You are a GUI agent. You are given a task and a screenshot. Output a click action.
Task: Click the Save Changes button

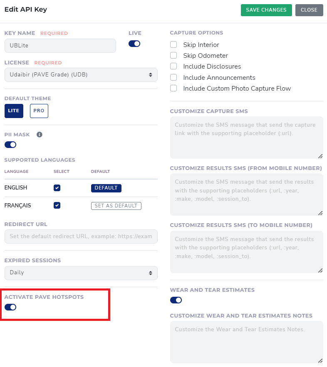(x=266, y=10)
